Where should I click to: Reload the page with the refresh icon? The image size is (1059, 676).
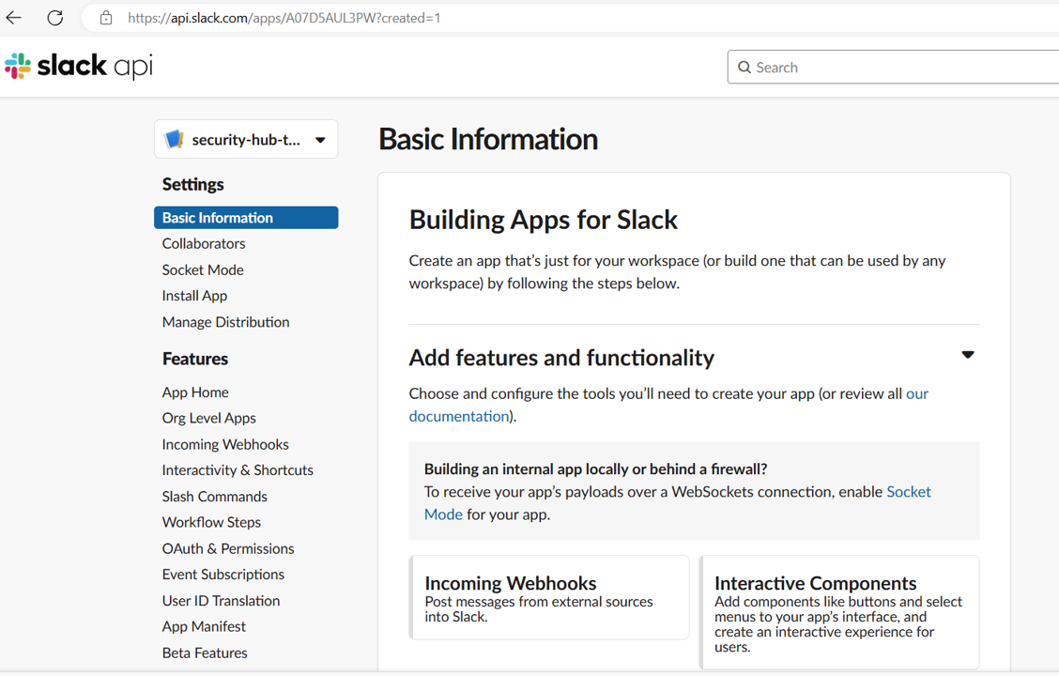tap(55, 18)
